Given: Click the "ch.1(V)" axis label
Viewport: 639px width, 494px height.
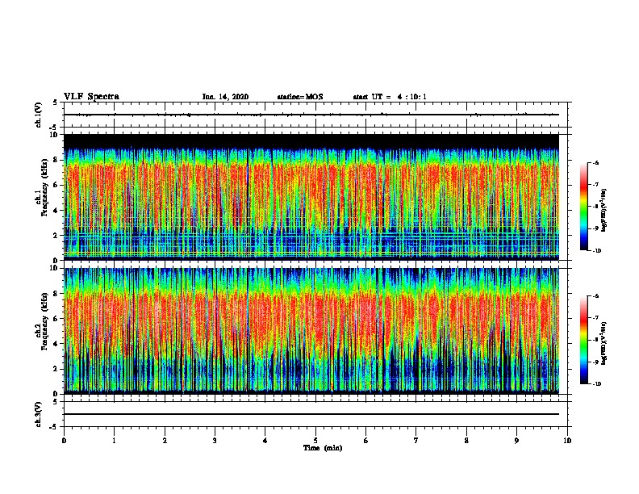Looking at the screenshot, I should 39,115.
